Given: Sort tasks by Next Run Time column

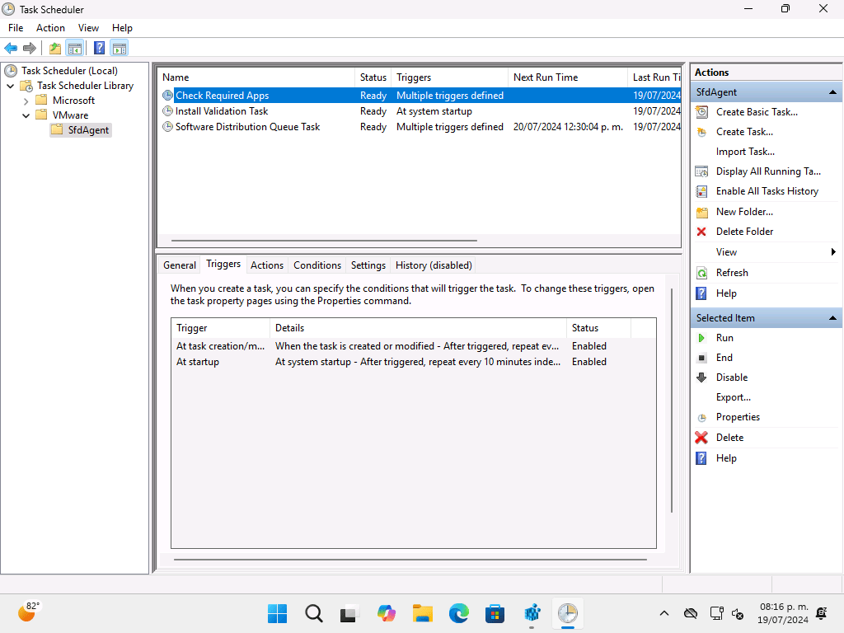Looking at the screenshot, I should 546,77.
